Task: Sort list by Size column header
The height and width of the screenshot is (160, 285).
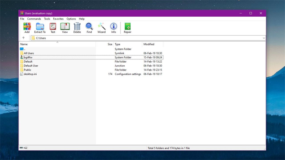Action: [105, 44]
